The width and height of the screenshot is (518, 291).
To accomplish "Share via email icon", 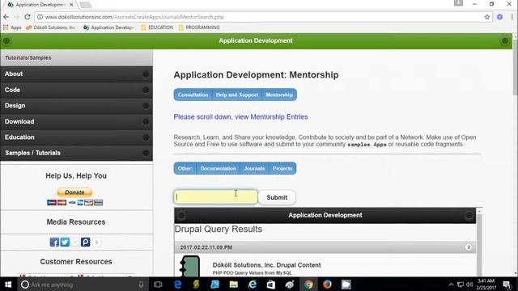I will click(x=75, y=242).
